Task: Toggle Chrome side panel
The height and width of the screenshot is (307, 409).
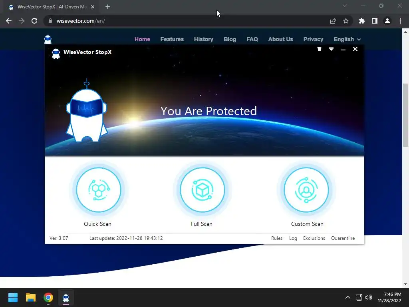Action: [x=375, y=21]
